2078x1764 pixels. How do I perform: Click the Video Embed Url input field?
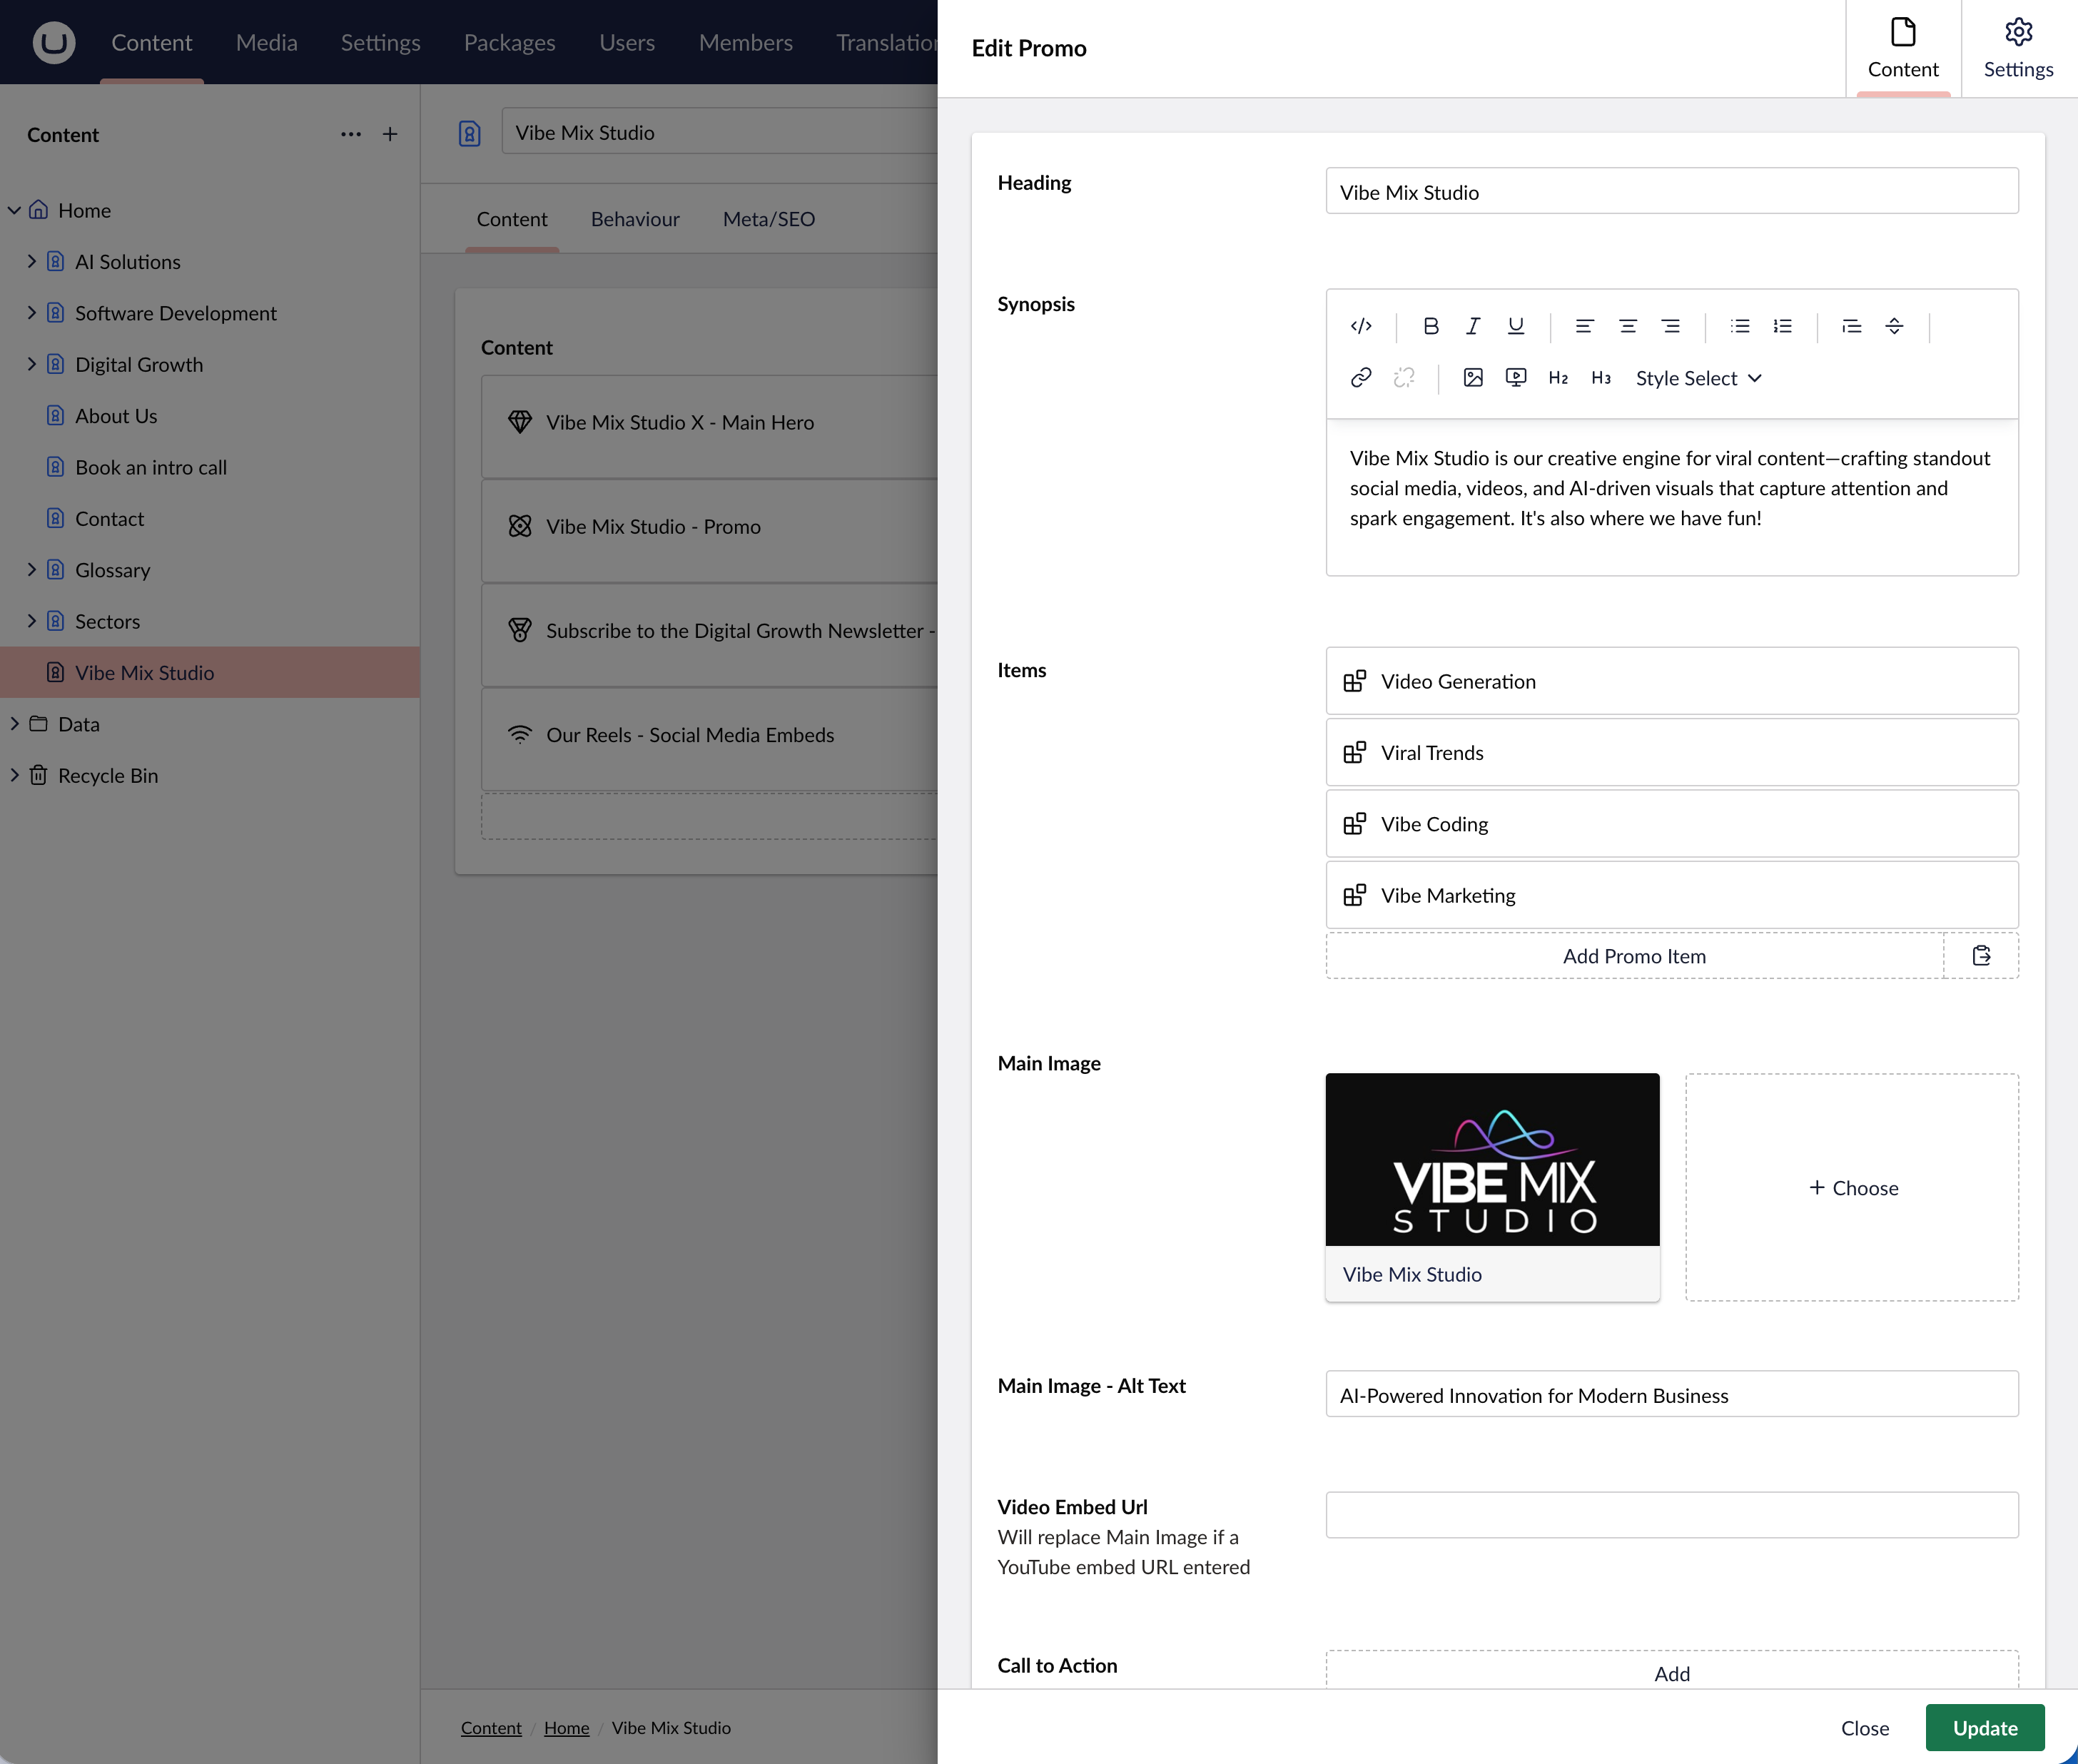1671,1515
